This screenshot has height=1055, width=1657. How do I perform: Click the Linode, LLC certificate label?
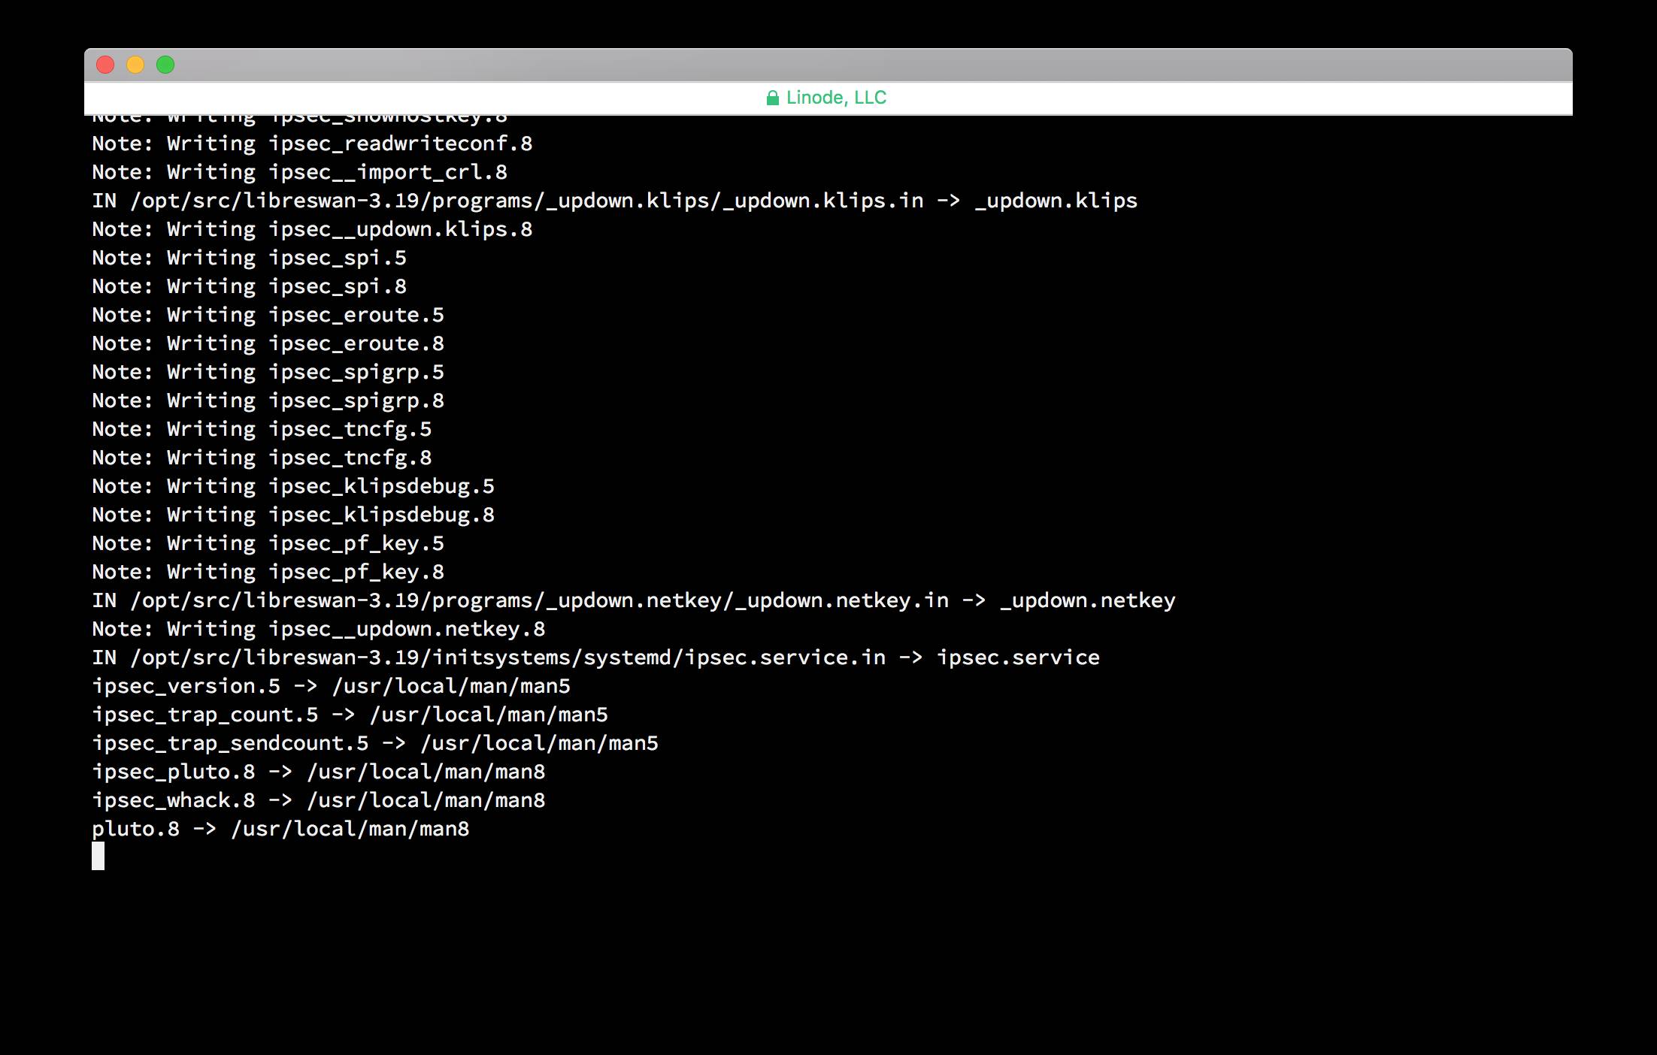(836, 98)
